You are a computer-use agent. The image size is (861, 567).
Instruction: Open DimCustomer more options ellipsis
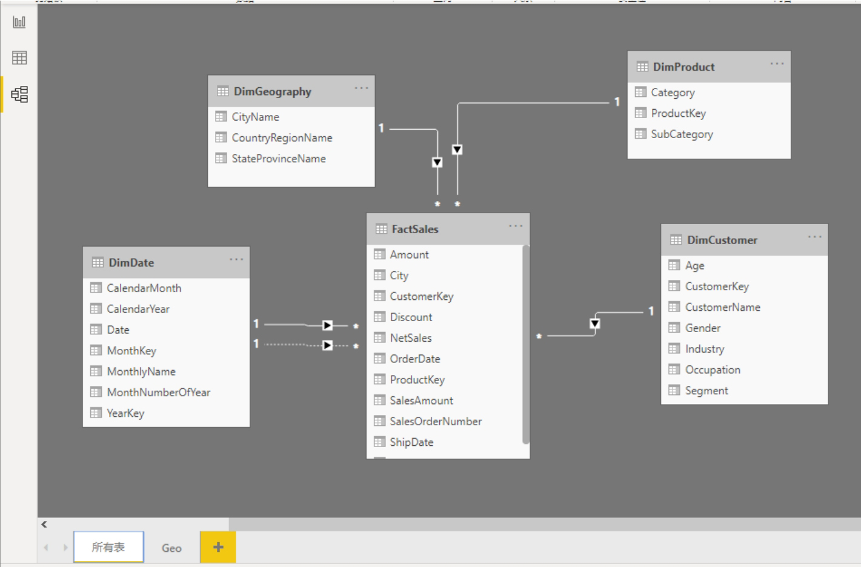(x=814, y=237)
